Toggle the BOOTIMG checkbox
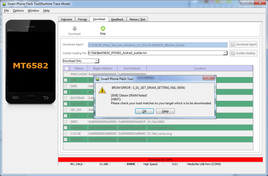Screen dimensions: 268x176 coord(65,98)
